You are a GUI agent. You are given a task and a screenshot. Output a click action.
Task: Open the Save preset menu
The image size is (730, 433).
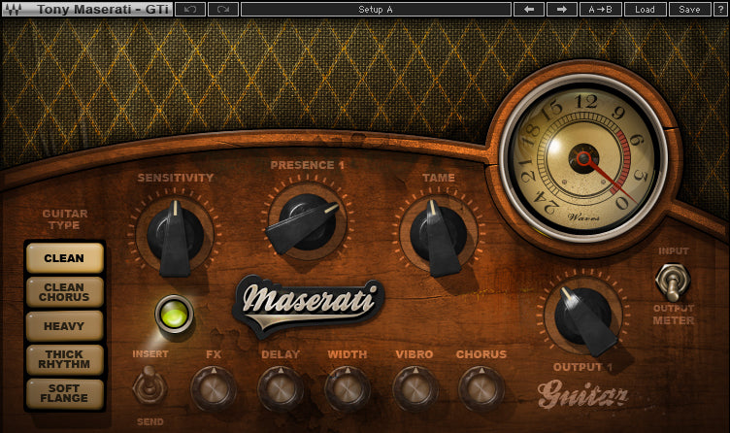[x=688, y=9]
